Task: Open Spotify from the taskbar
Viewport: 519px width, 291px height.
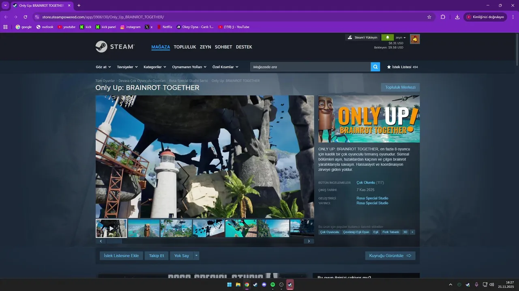Action: click(x=273, y=285)
